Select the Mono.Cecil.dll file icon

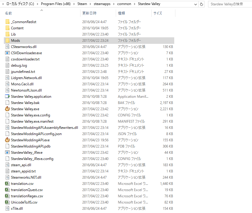tap(7, 84)
